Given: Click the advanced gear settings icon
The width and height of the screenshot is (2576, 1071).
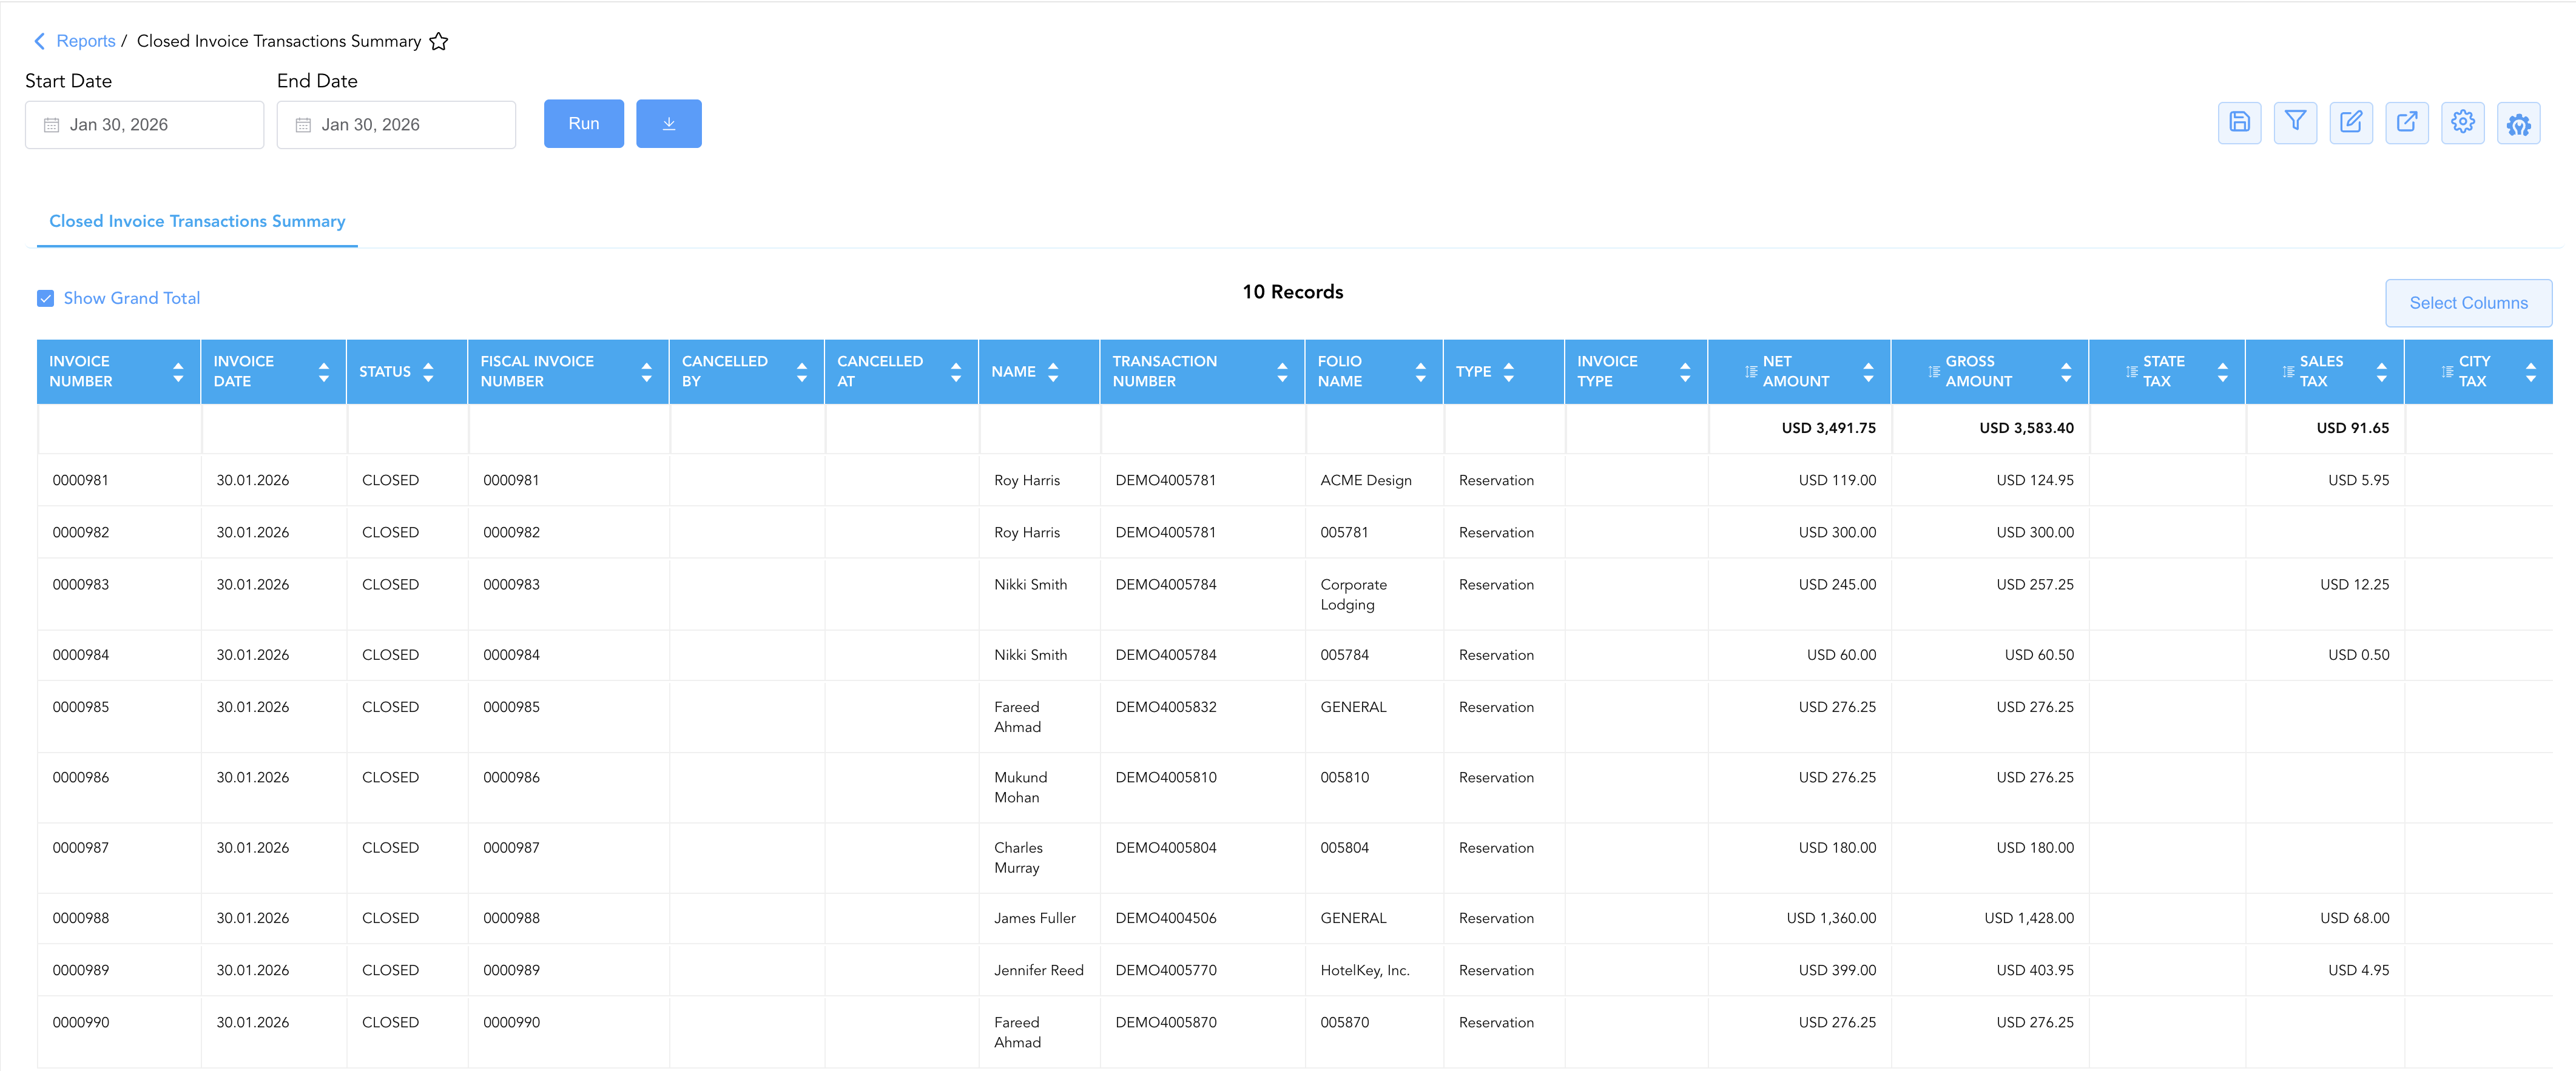Looking at the screenshot, I should pyautogui.click(x=2519, y=123).
